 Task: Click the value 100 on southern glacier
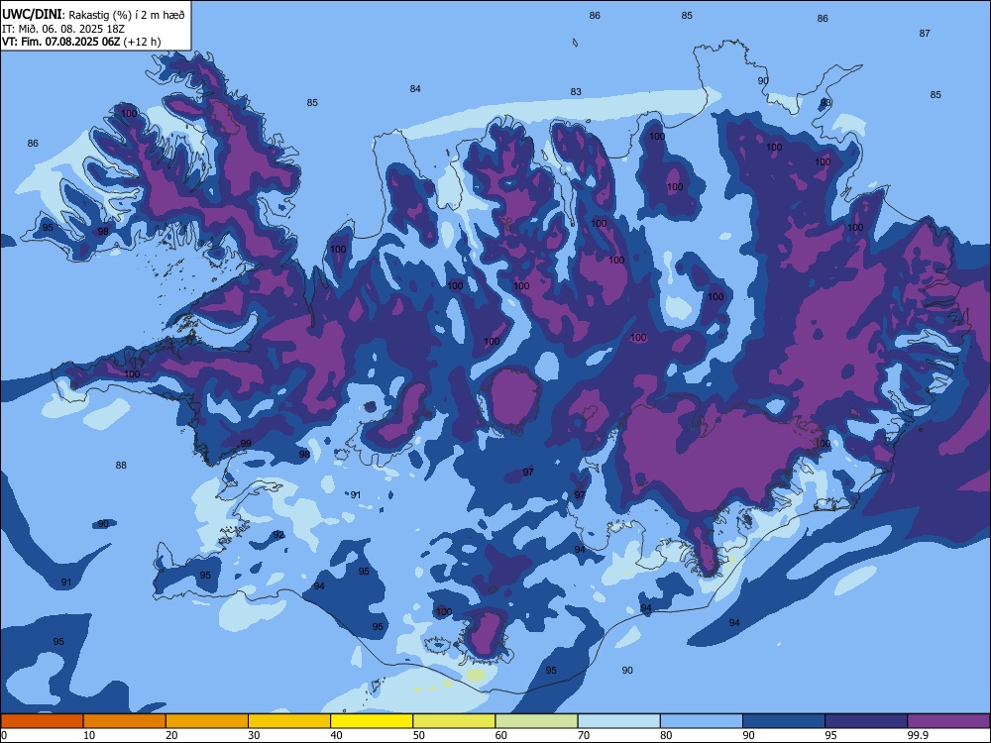coord(444,611)
